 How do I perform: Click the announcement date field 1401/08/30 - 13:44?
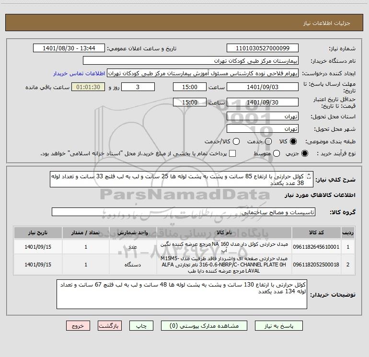click(69, 48)
